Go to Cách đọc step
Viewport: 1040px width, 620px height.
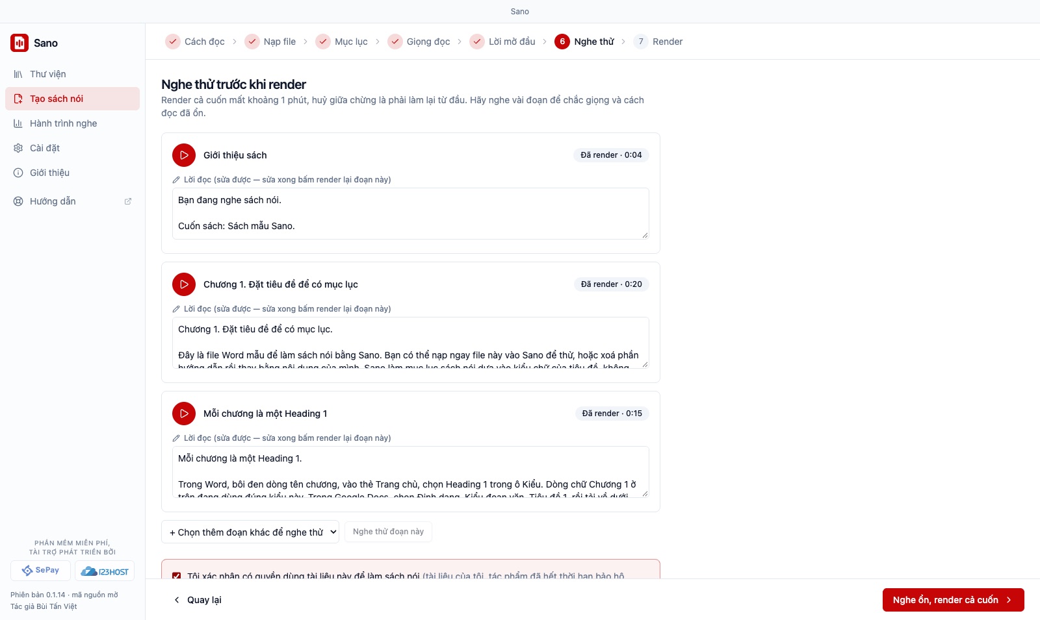click(x=195, y=42)
